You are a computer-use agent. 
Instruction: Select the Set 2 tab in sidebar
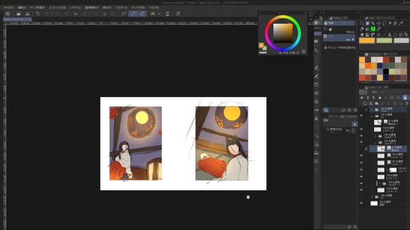tap(317, 34)
